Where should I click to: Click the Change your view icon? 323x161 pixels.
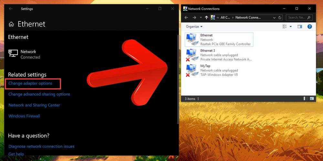(x=285, y=27)
